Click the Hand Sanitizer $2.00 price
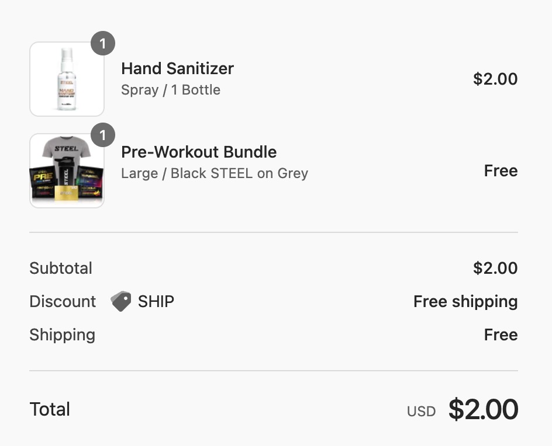The height and width of the screenshot is (446, 552). tap(495, 79)
